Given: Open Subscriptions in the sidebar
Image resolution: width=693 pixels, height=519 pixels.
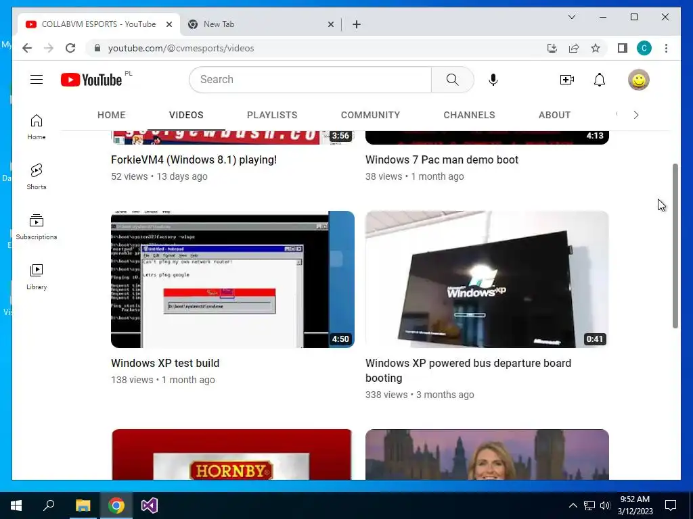Looking at the screenshot, I should pyautogui.click(x=37, y=226).
